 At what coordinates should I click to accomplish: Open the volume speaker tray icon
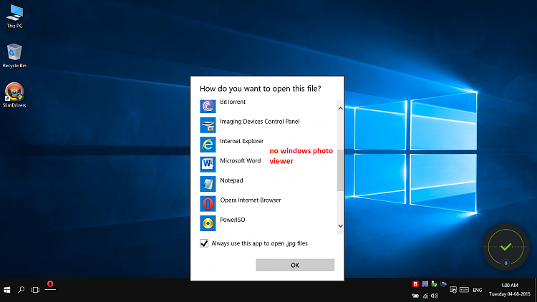tap(435, 296)
